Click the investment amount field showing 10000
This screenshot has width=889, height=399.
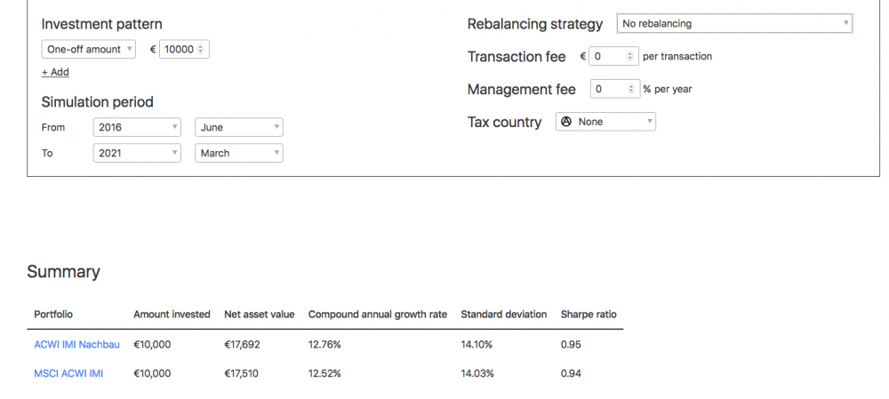click(179, 50)
